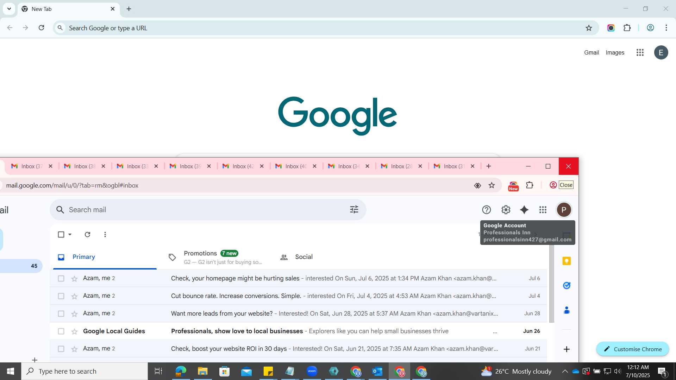Viewport: 676px width, 380px height.
Task: Select the Jun 28 email checkbox
Action: tap(61, 313)
